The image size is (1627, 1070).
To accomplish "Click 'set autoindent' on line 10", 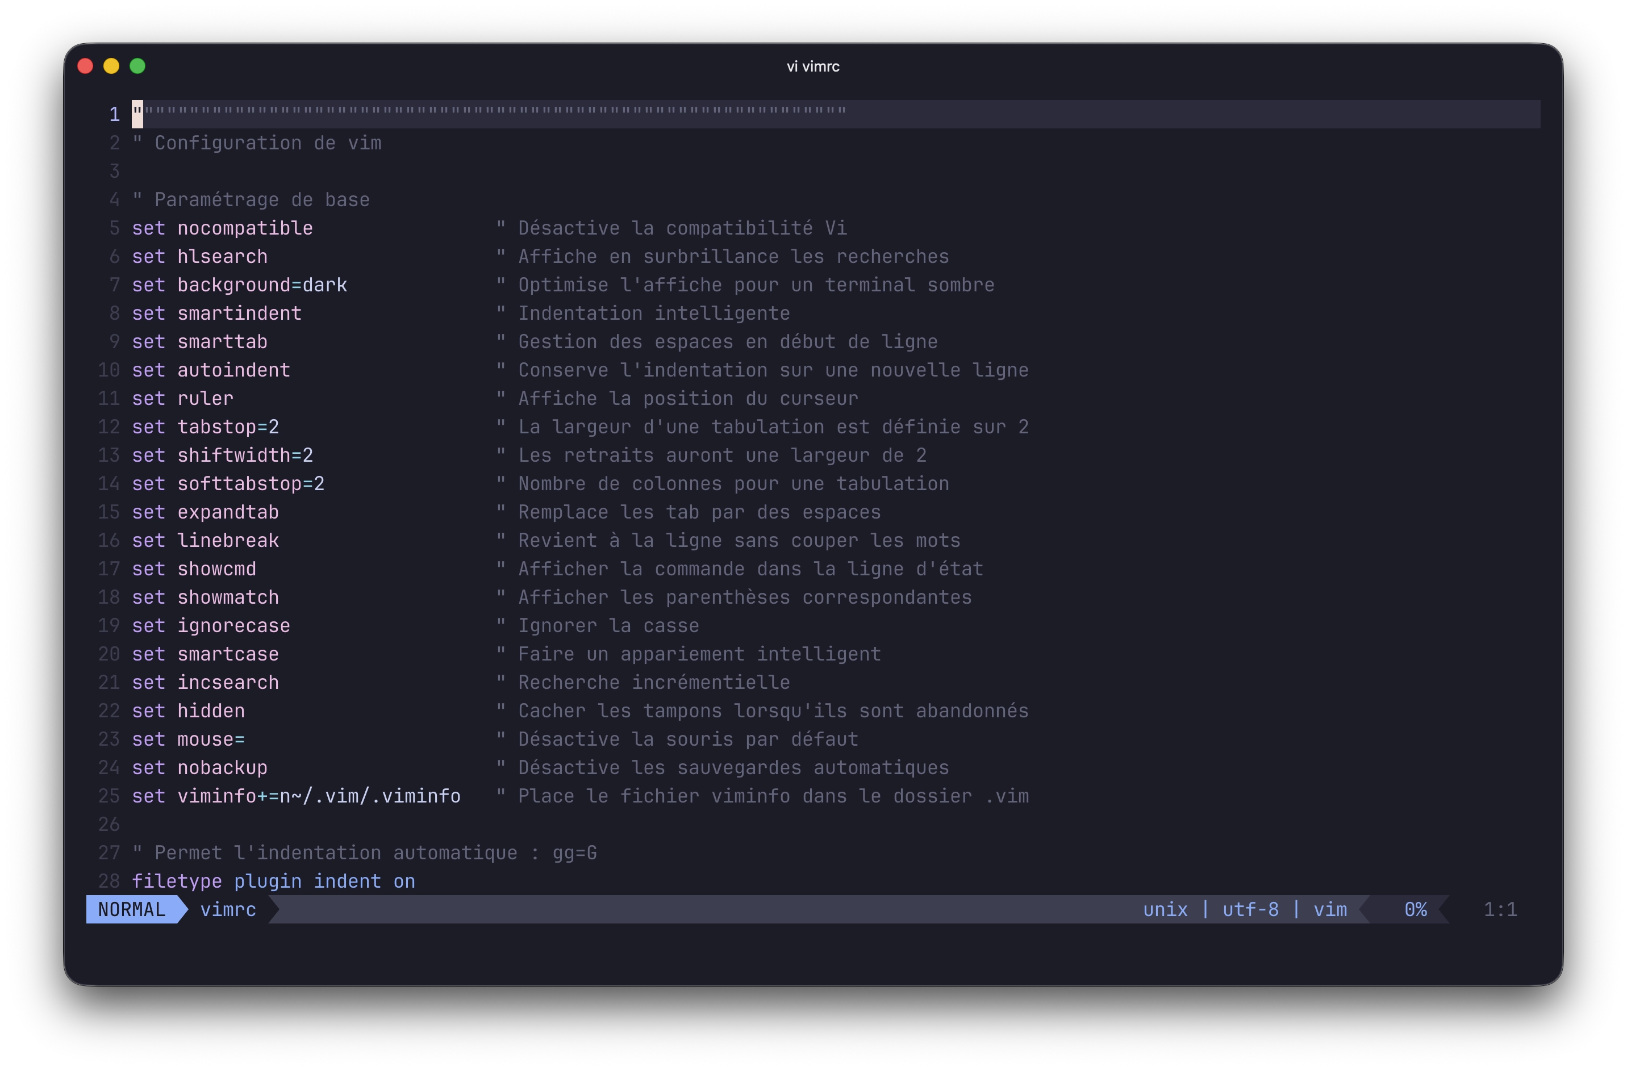I will (x=211, y=370).
